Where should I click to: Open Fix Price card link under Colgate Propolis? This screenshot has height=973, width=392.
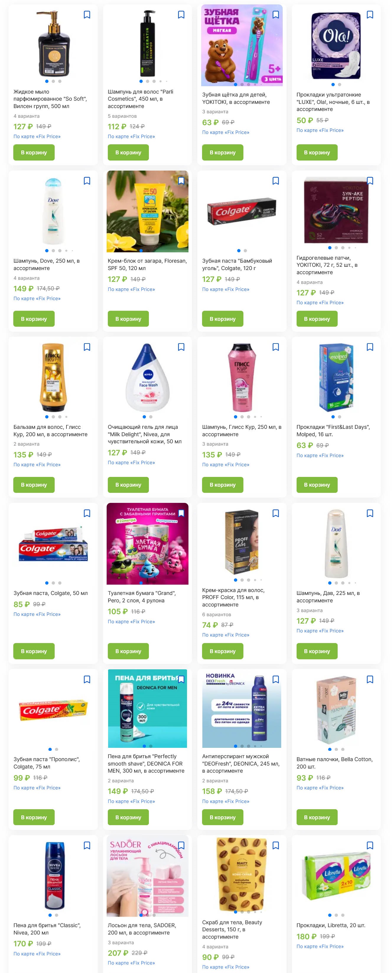pyautogui.click(x=37, y=788)
